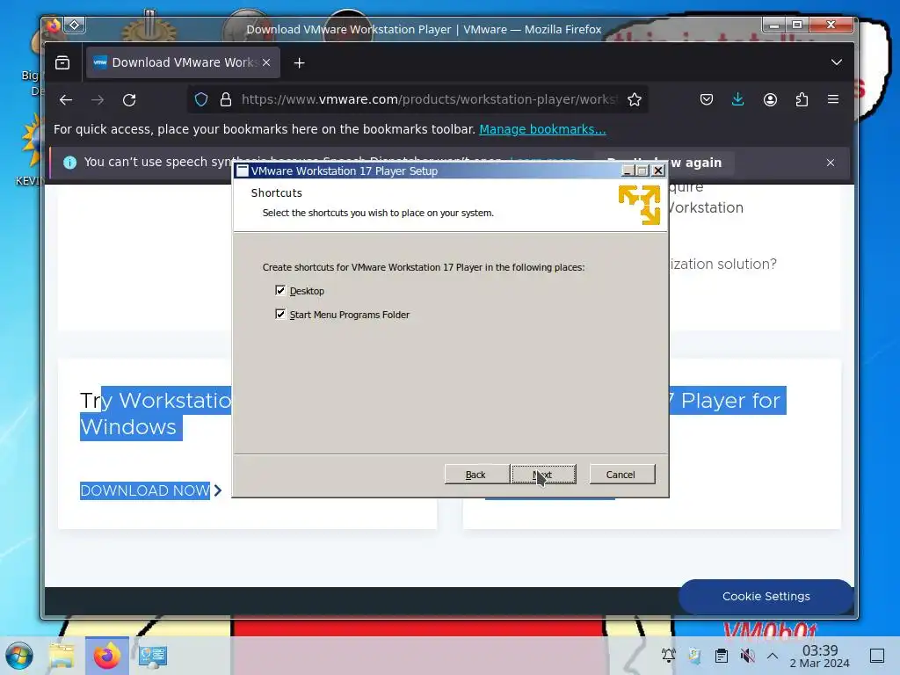Open Firefox window menu icon in titlebar
The width and height of the screenshot is (900, 675).
tap(54, 25)
